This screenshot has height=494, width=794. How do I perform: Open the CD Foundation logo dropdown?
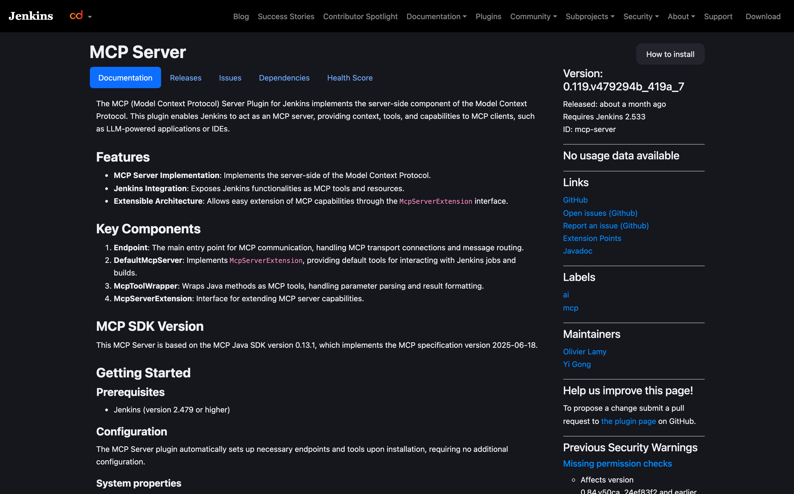coord(80,16)
